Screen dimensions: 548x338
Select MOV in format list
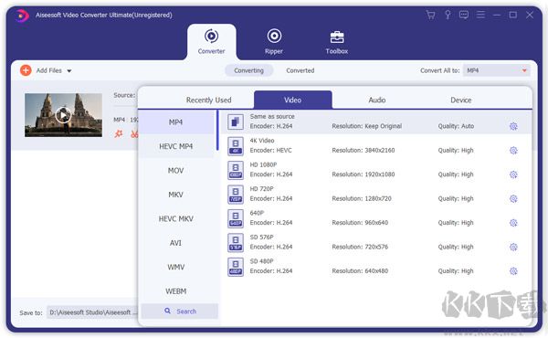pos(175,170)
